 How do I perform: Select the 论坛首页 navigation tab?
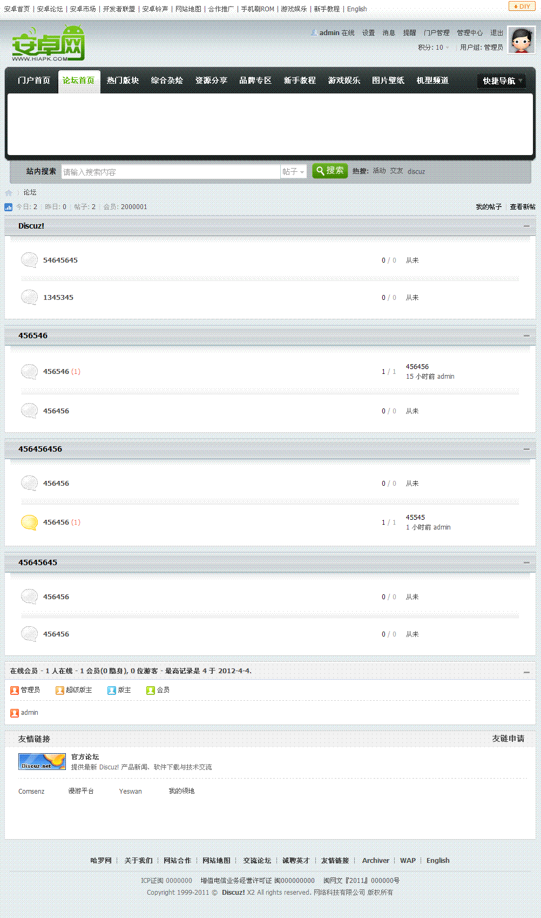(79, 81)
